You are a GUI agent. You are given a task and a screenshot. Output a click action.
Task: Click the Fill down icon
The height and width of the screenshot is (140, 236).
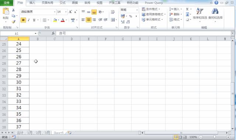(x=187, y=14)
